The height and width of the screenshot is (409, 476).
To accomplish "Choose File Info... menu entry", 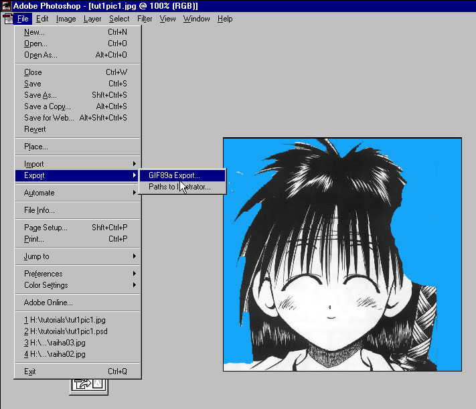I will [78, 210].
